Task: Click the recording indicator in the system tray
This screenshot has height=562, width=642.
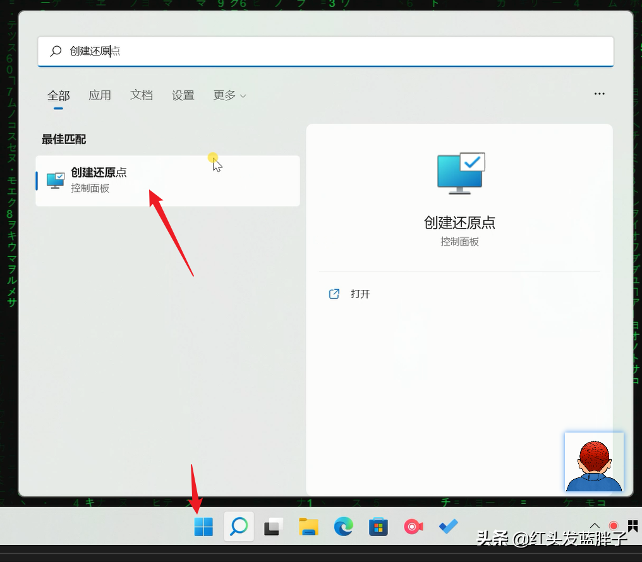Action: (613, 525)
